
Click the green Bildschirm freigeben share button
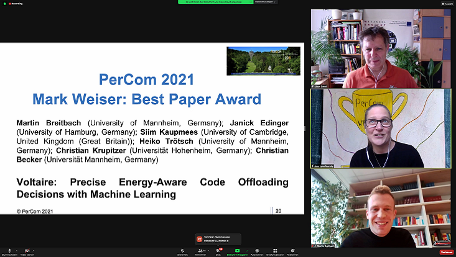237,252
